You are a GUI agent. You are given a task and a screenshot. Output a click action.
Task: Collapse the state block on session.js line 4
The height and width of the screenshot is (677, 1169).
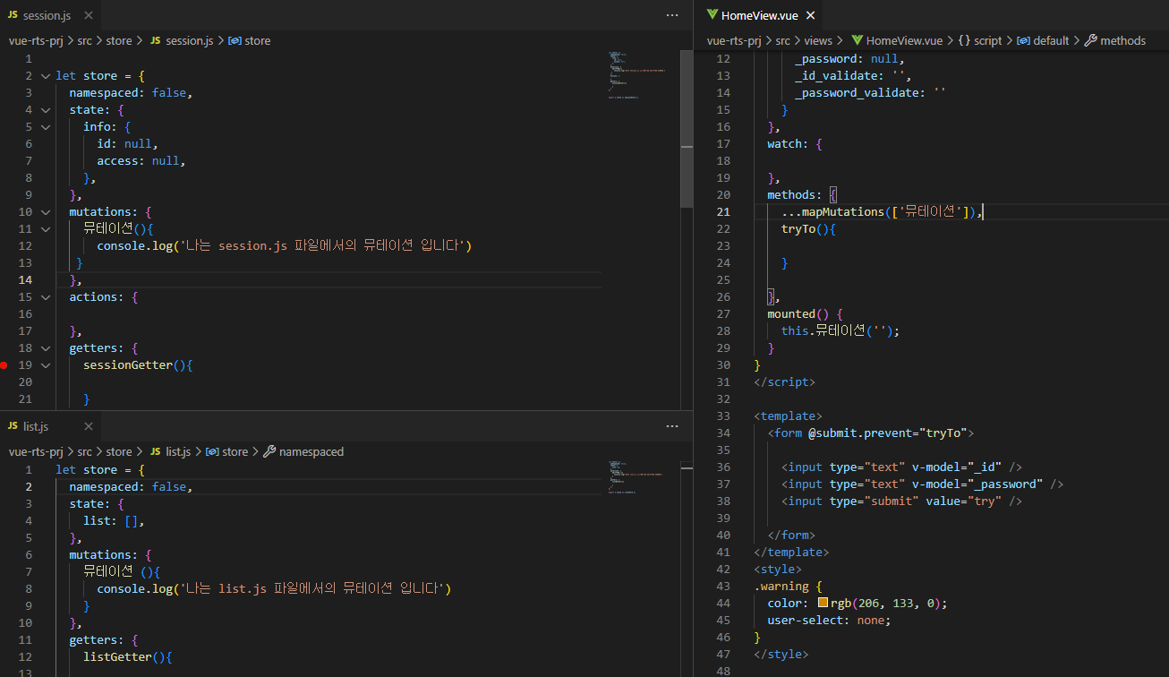tap(46, 110)
